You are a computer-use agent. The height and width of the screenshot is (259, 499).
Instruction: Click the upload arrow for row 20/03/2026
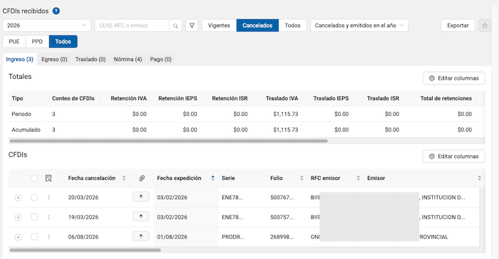[x=141, y=196]
